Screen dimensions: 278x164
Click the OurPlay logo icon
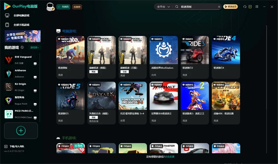click(7, 6)
